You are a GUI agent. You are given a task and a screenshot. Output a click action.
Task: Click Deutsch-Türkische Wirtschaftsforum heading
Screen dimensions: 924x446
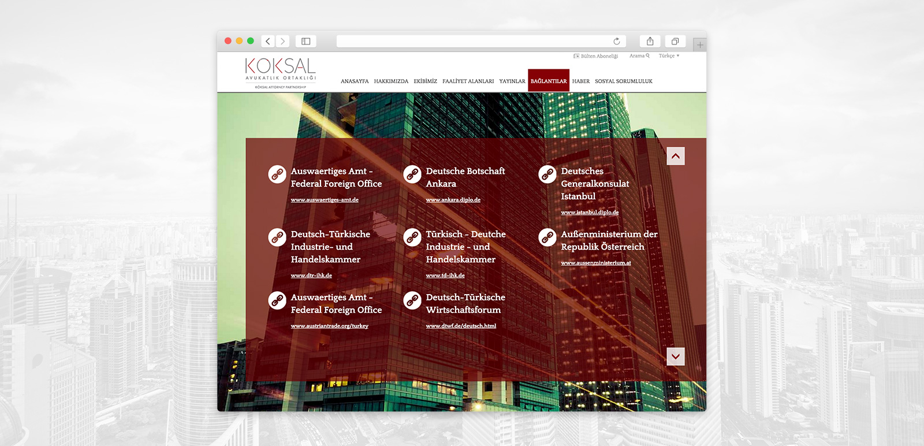coord(465,303)
